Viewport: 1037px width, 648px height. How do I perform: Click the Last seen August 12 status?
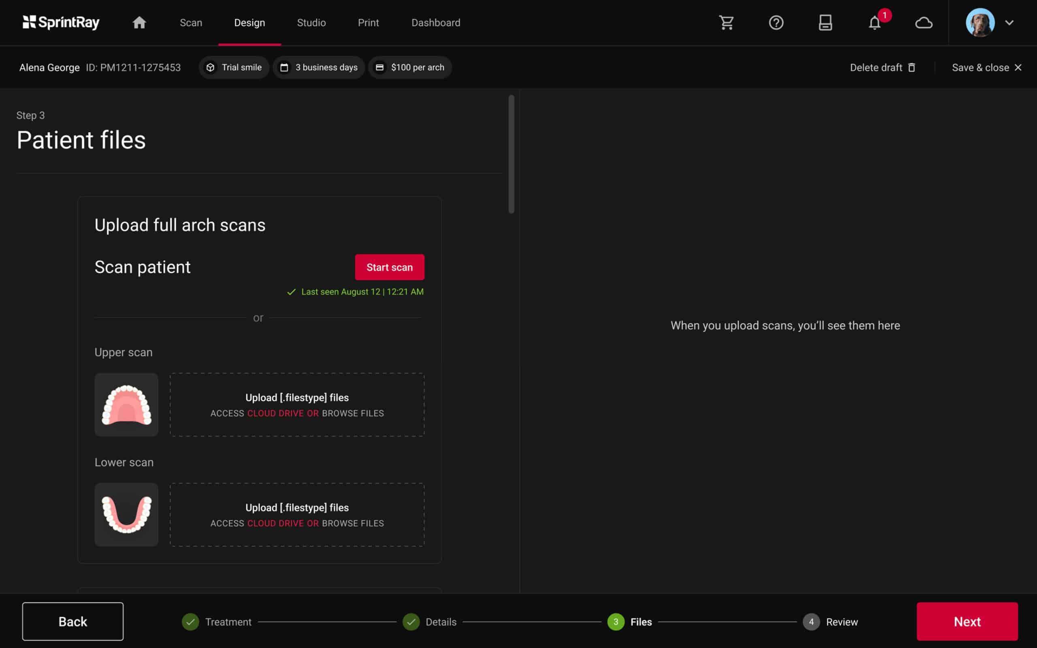(355, 292)
